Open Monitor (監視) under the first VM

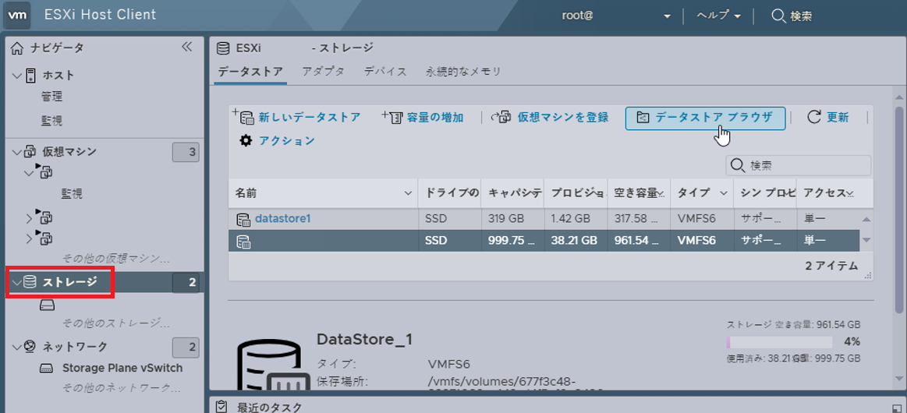coord(72,194)
